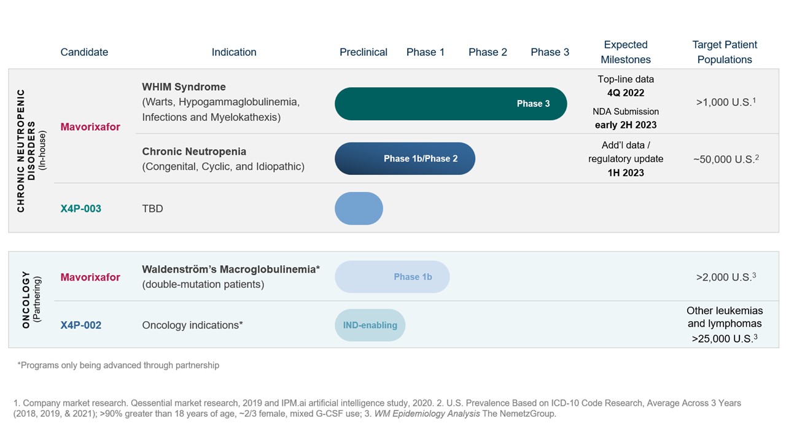Select the Candidate column header
The image size is (786, 442).
[84, 52]
